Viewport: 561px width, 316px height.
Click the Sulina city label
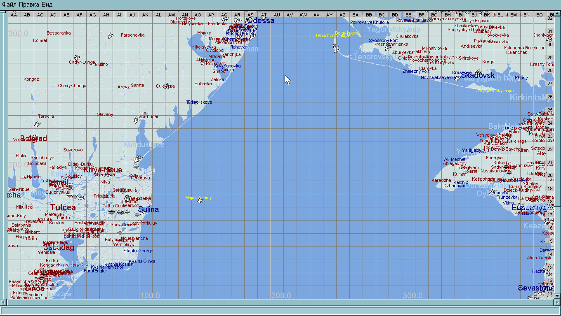click(148, 209)
